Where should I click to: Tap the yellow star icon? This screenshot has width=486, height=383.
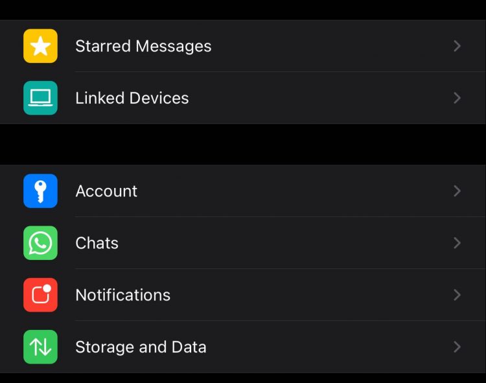pos(40,46)
